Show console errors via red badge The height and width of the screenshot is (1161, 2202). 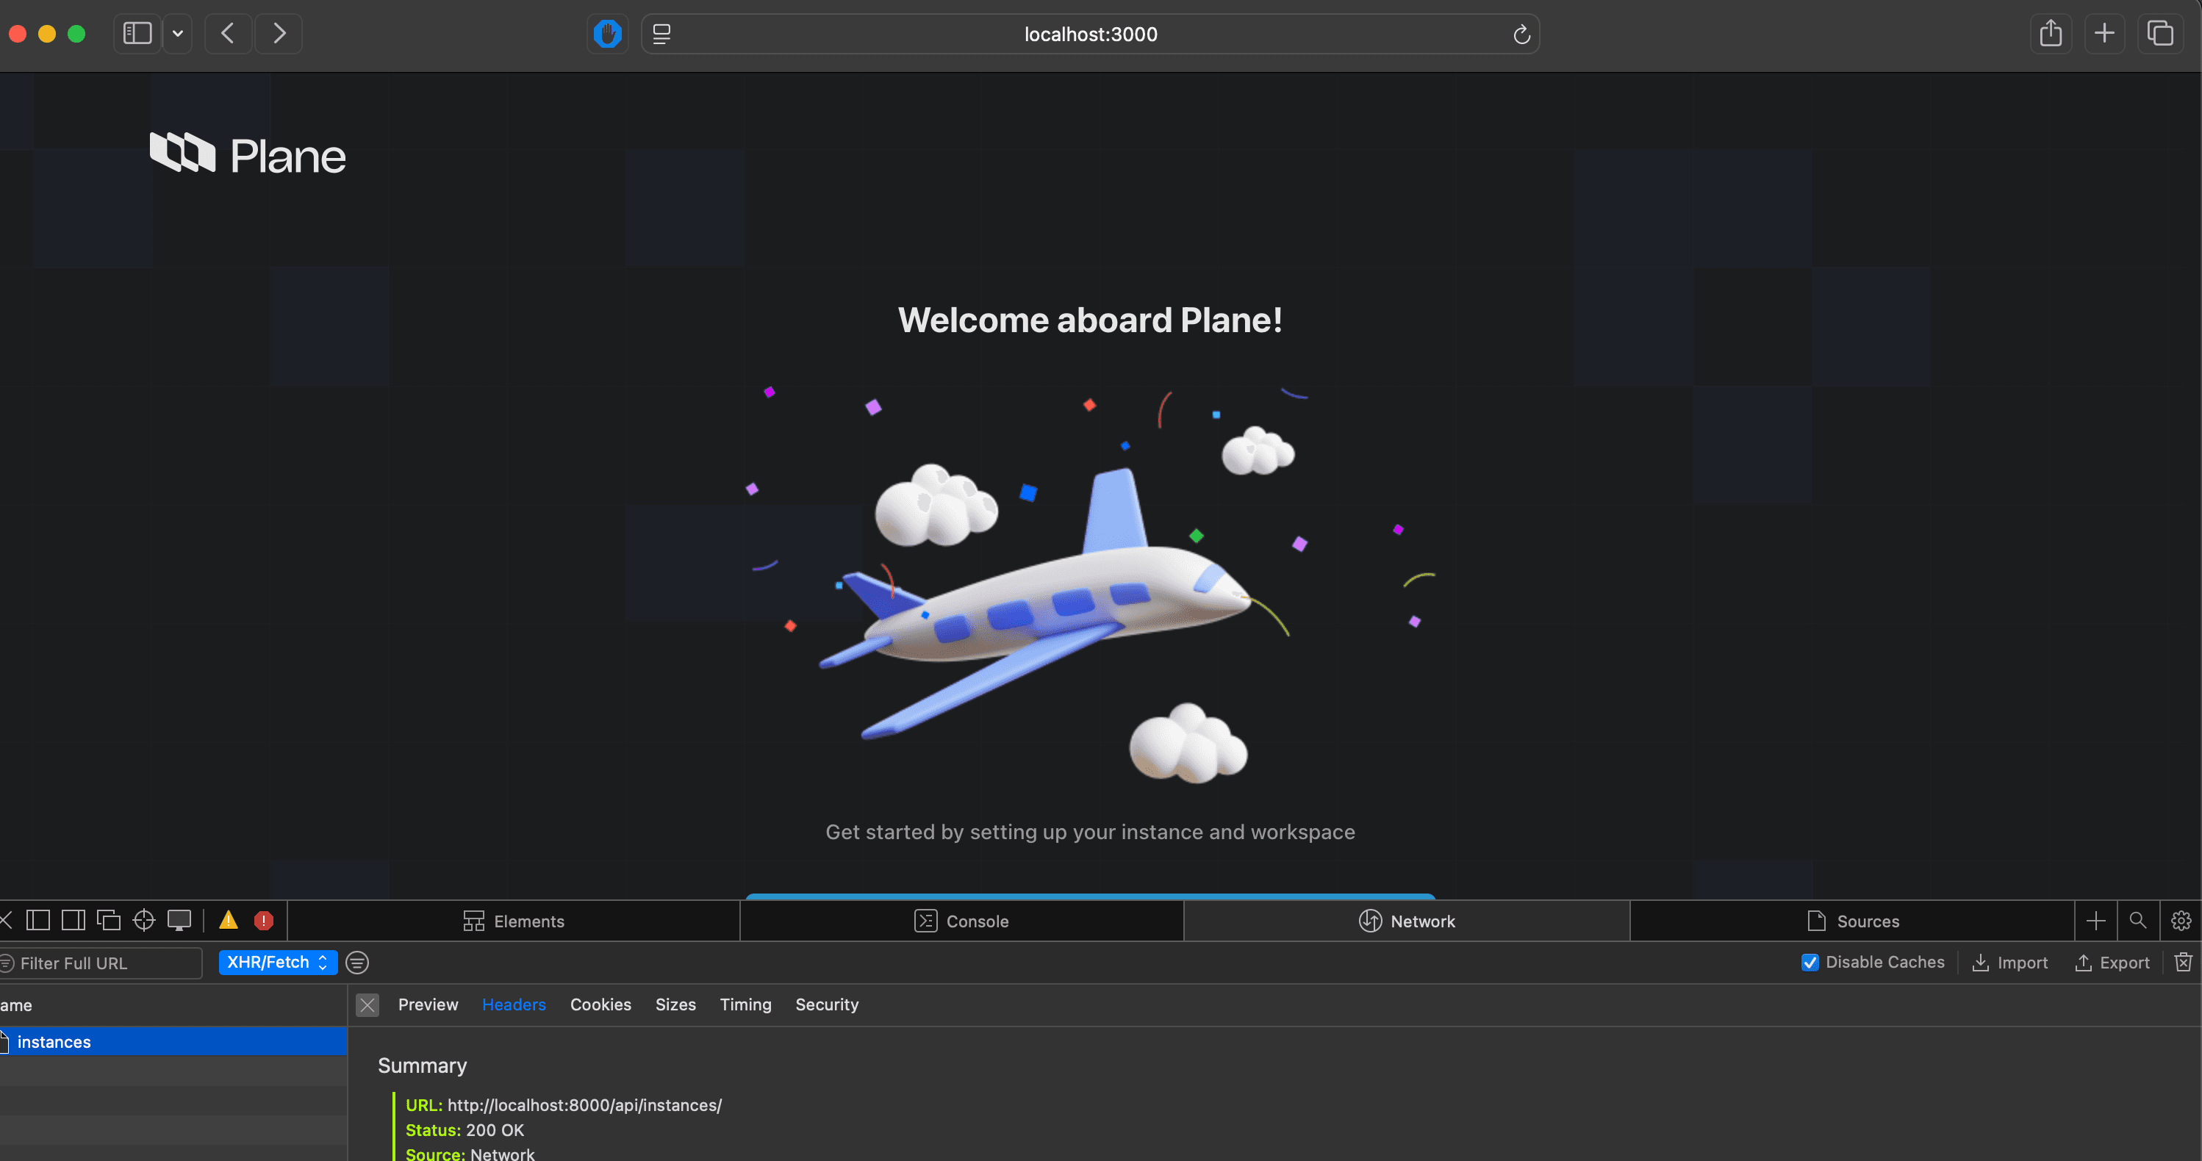(264, 920)
